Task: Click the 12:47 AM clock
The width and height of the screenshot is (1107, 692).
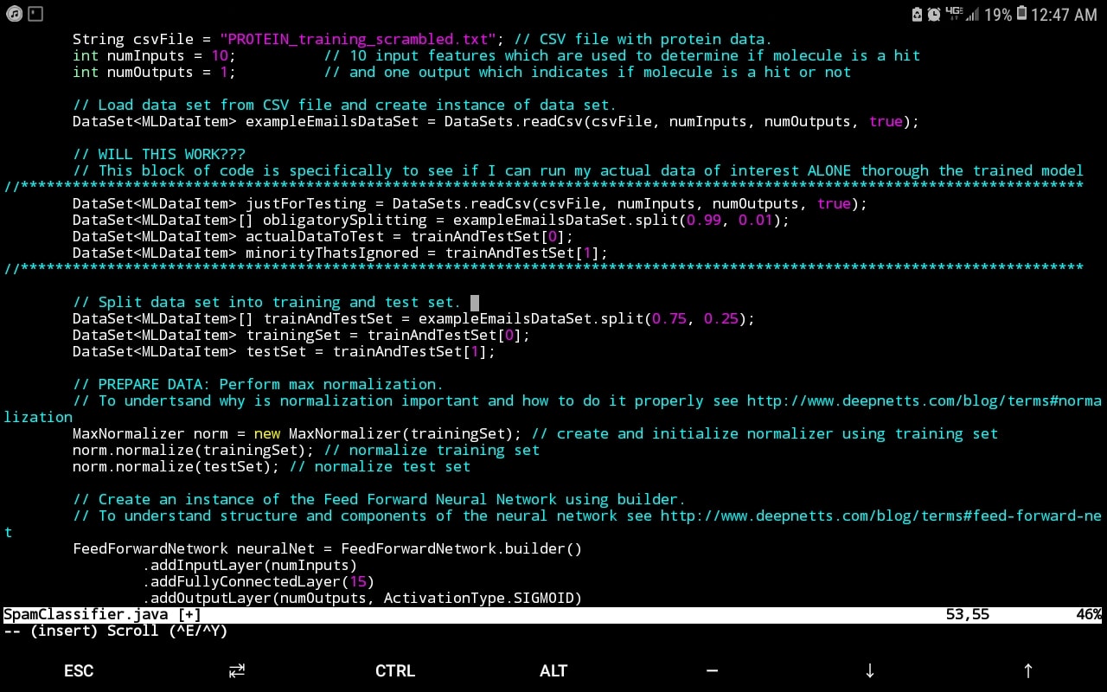Action: (x=1063, y=15)
